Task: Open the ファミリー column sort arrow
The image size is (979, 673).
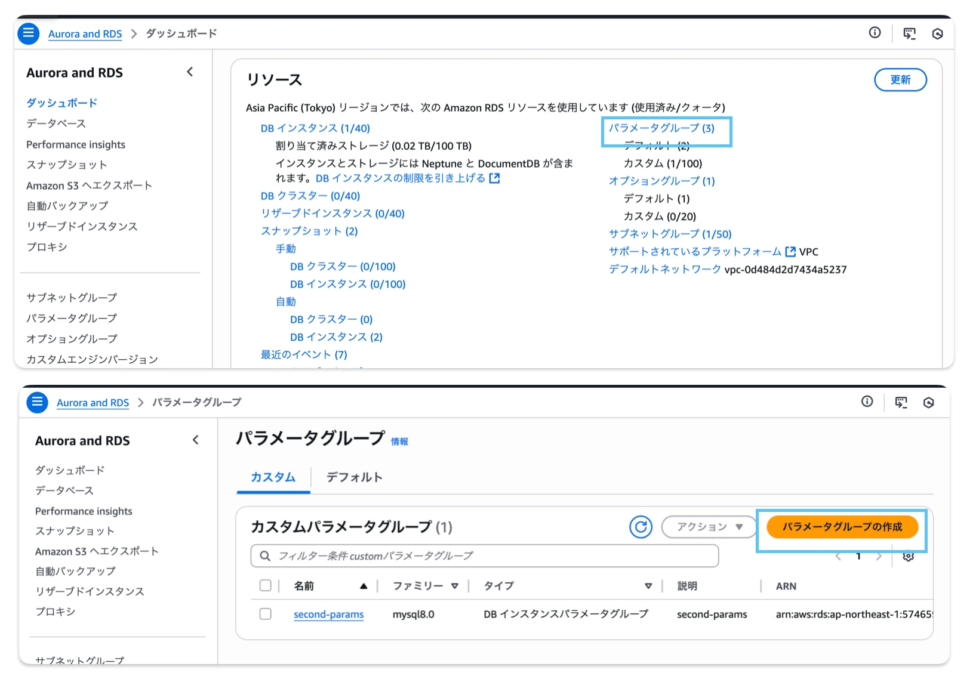Action: (x=455, y=586)
